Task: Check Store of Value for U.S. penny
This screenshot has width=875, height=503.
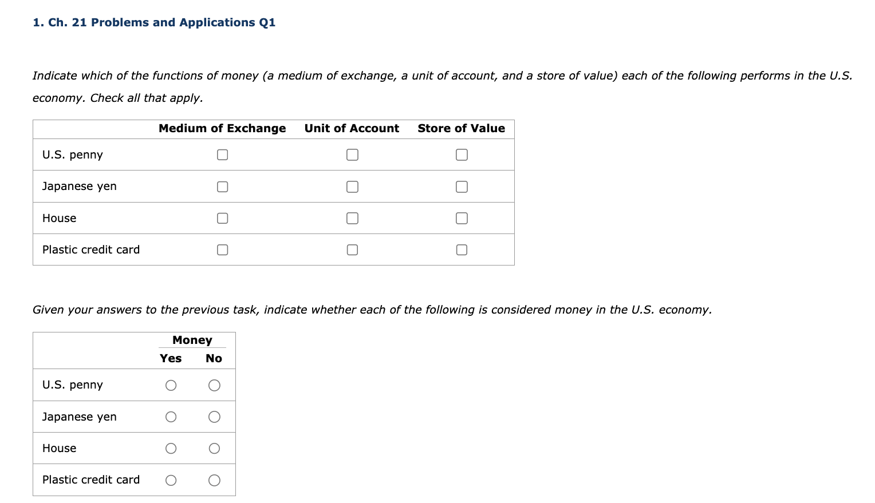Action: [x=462, y=155]
